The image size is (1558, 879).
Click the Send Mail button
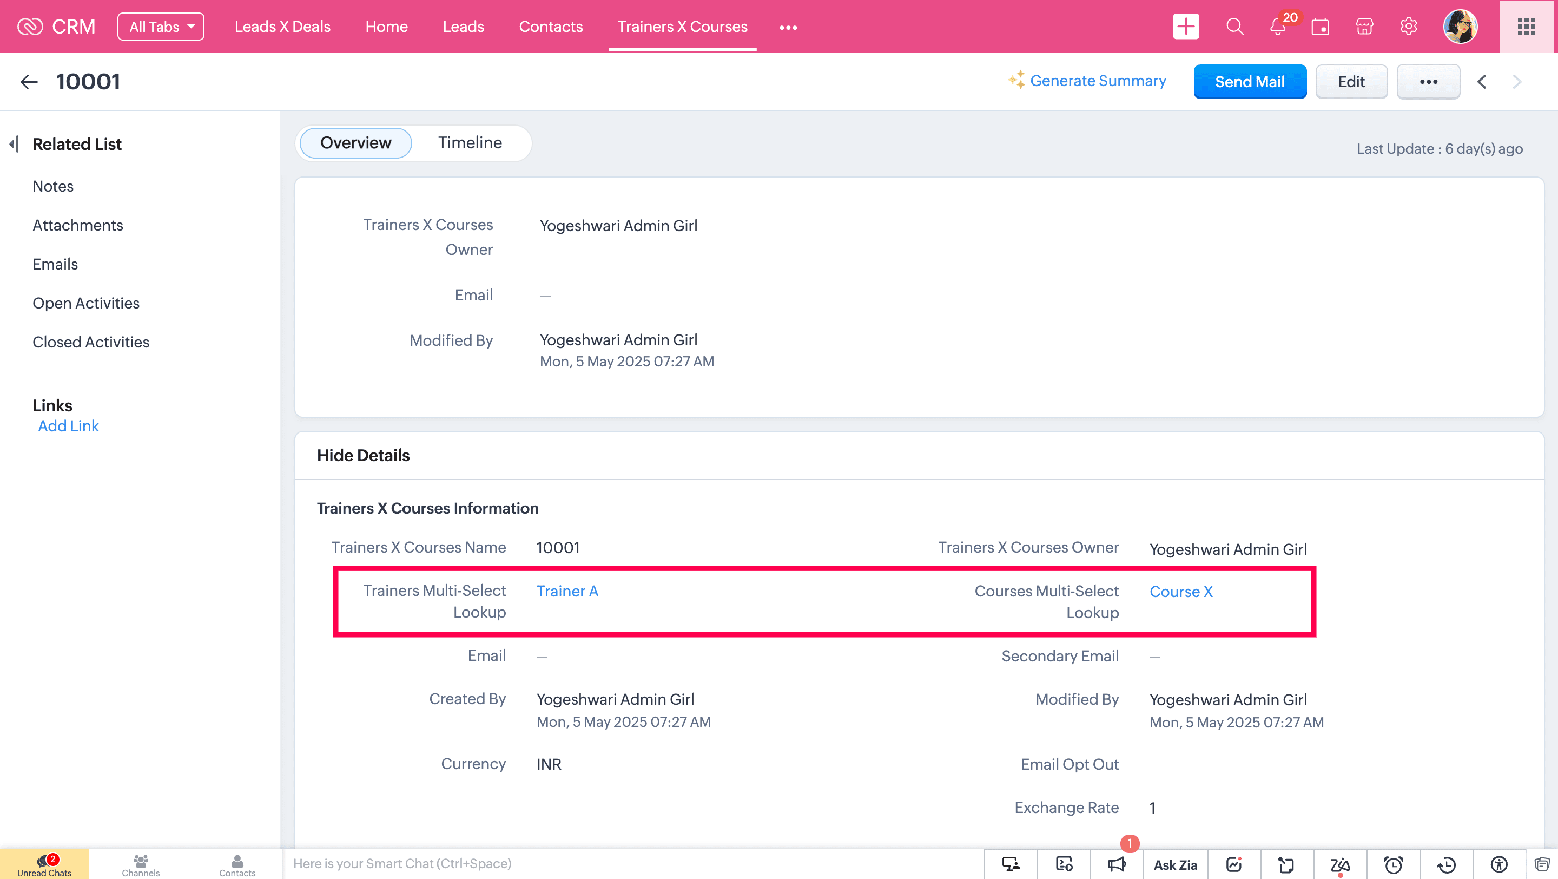(x=1250, y=82)
